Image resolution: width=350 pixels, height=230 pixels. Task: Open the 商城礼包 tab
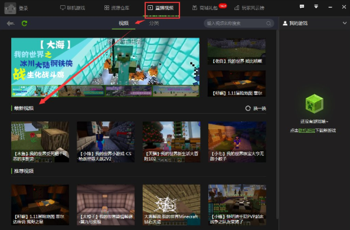205,8
